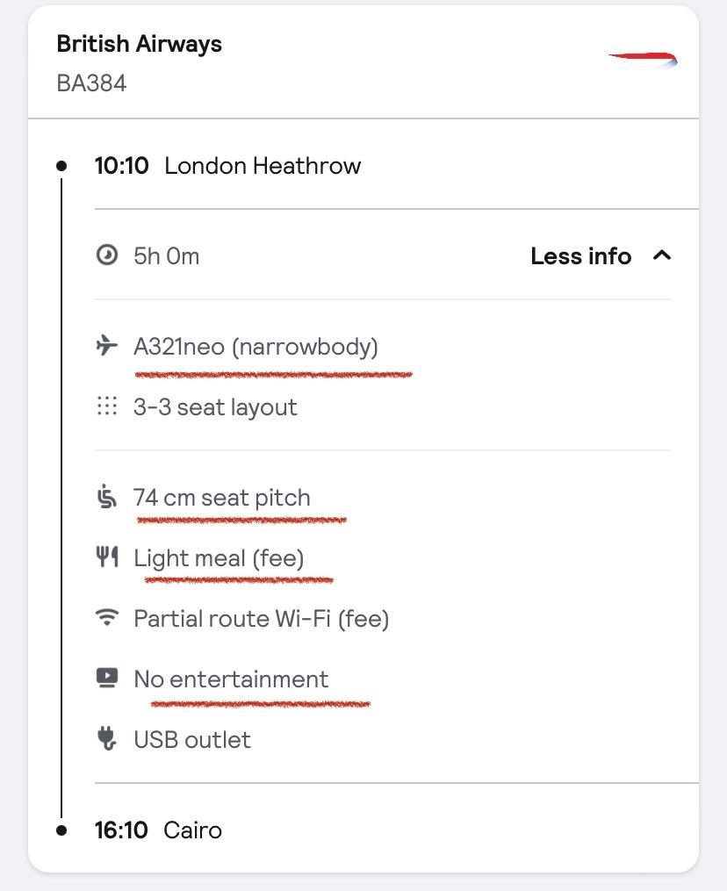Click Partial route Wi-Fi (fee) text
The height and width of the screenshot is (891, 727).
(x=261, y=619)
